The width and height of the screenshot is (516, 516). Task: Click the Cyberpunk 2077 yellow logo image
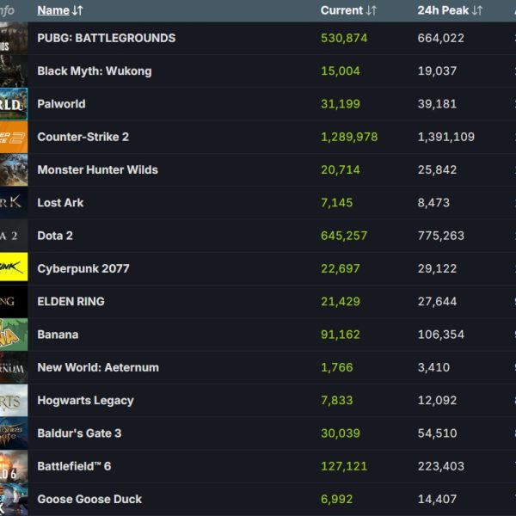pos(13,268)
